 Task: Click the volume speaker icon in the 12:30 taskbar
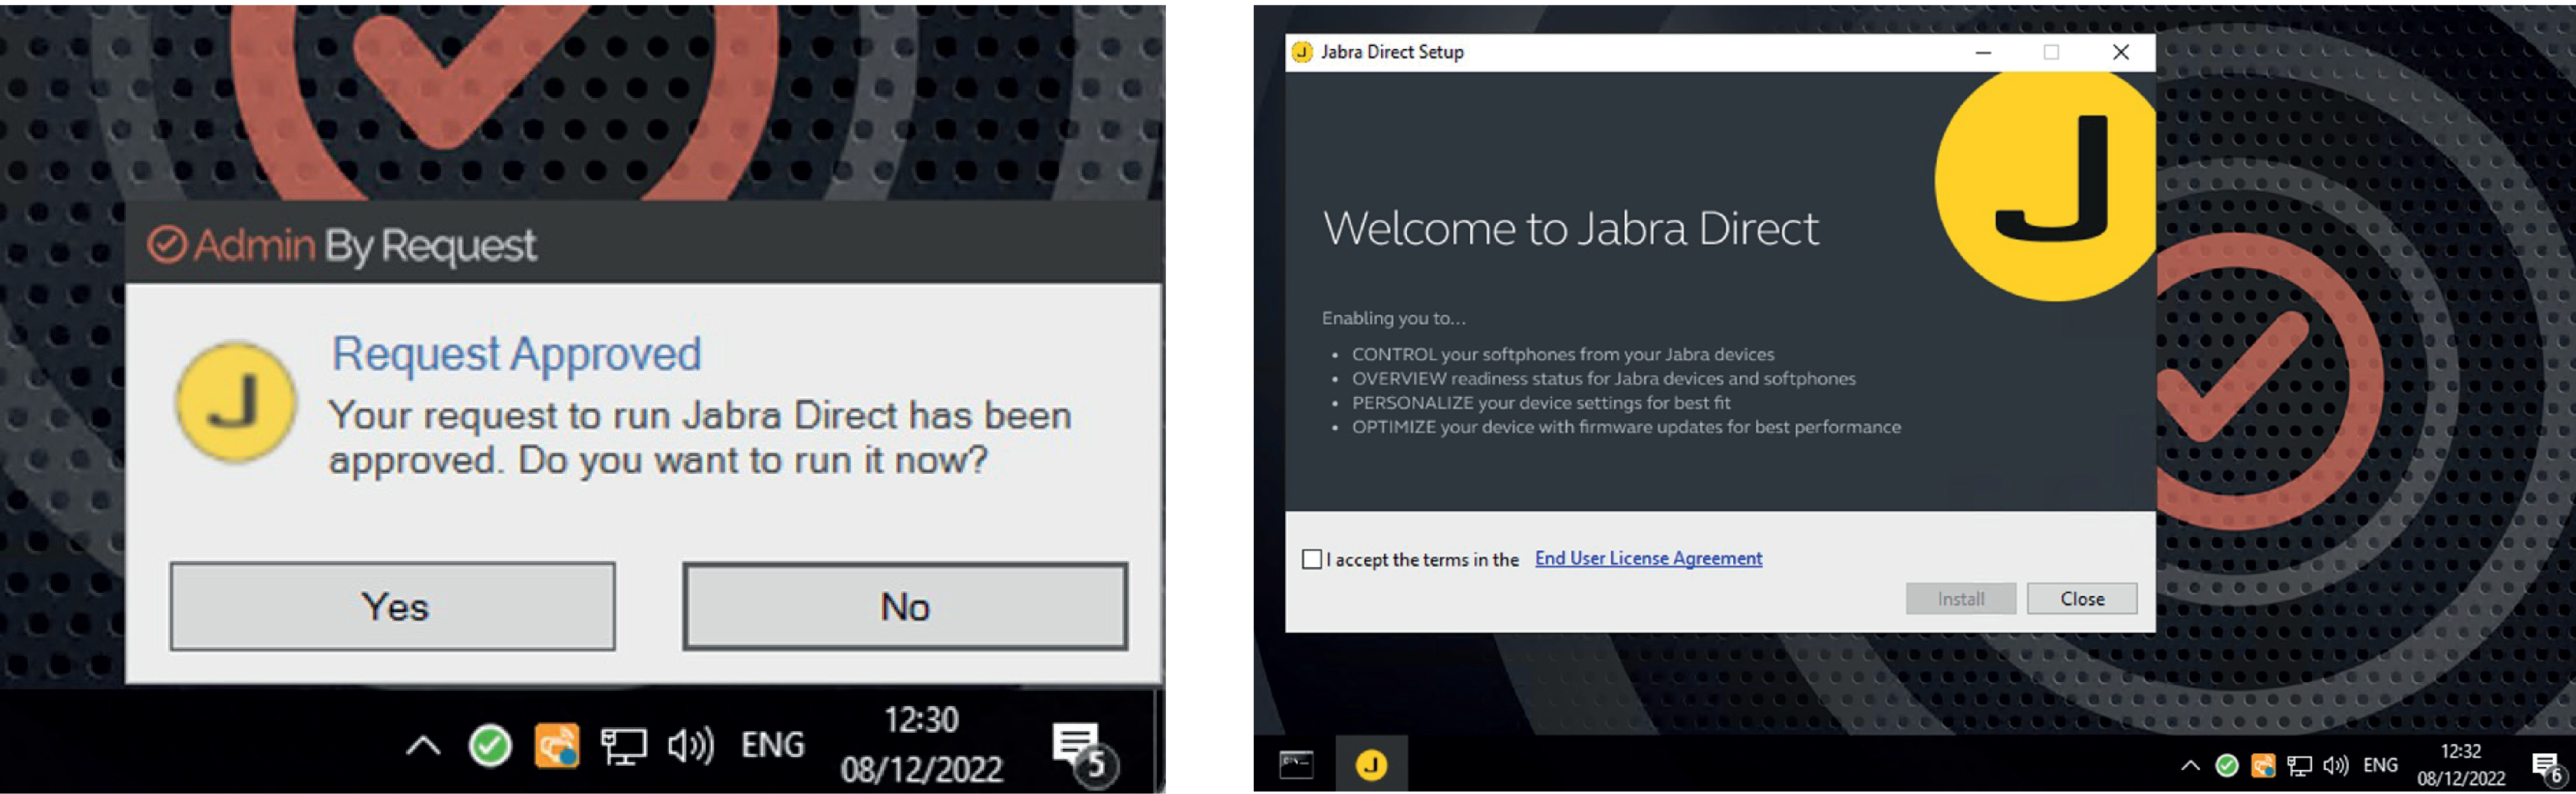(690, 746)
